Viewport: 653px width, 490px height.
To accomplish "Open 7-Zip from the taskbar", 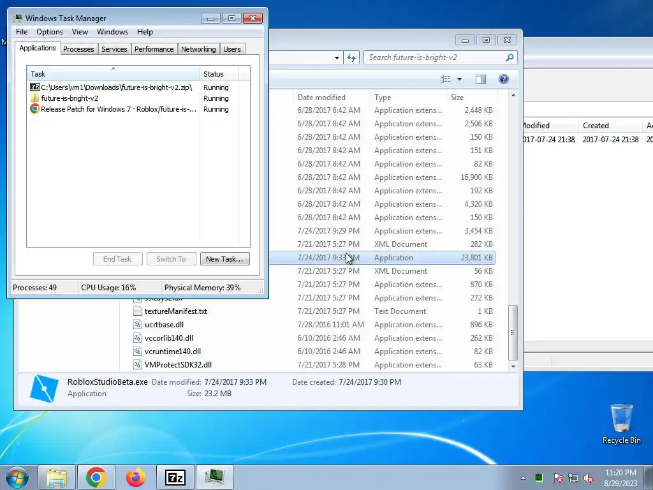I will (x=175, y=477).
